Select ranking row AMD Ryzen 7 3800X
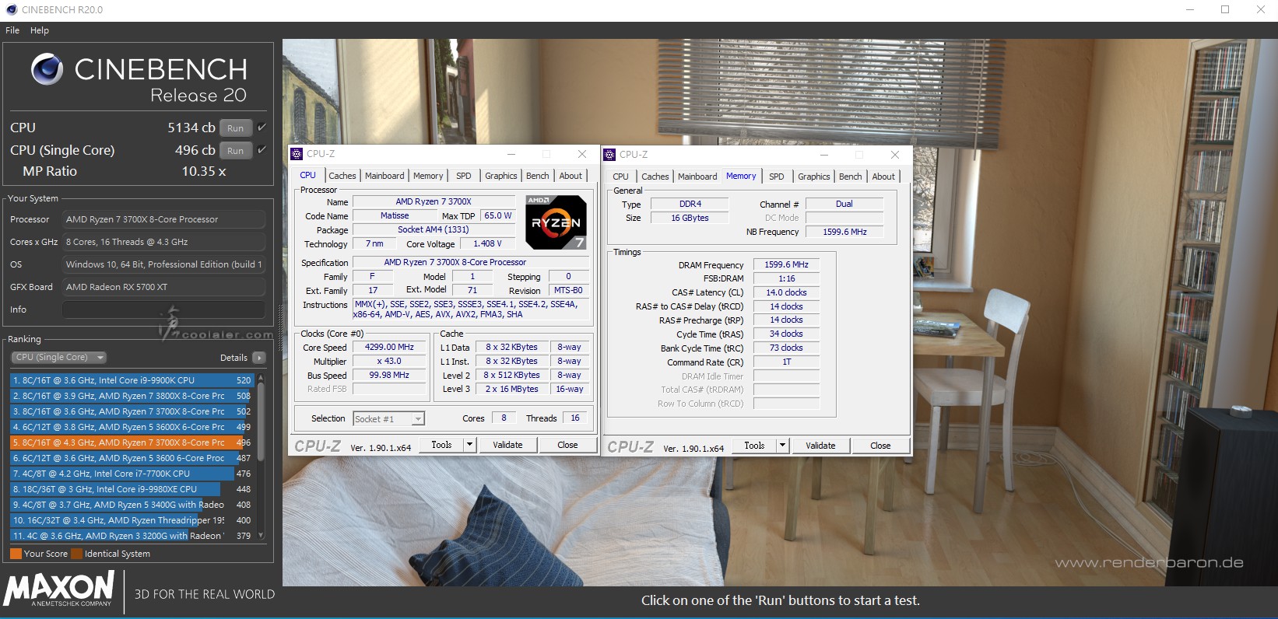1278x619 pixels. [x=132, y=396]
